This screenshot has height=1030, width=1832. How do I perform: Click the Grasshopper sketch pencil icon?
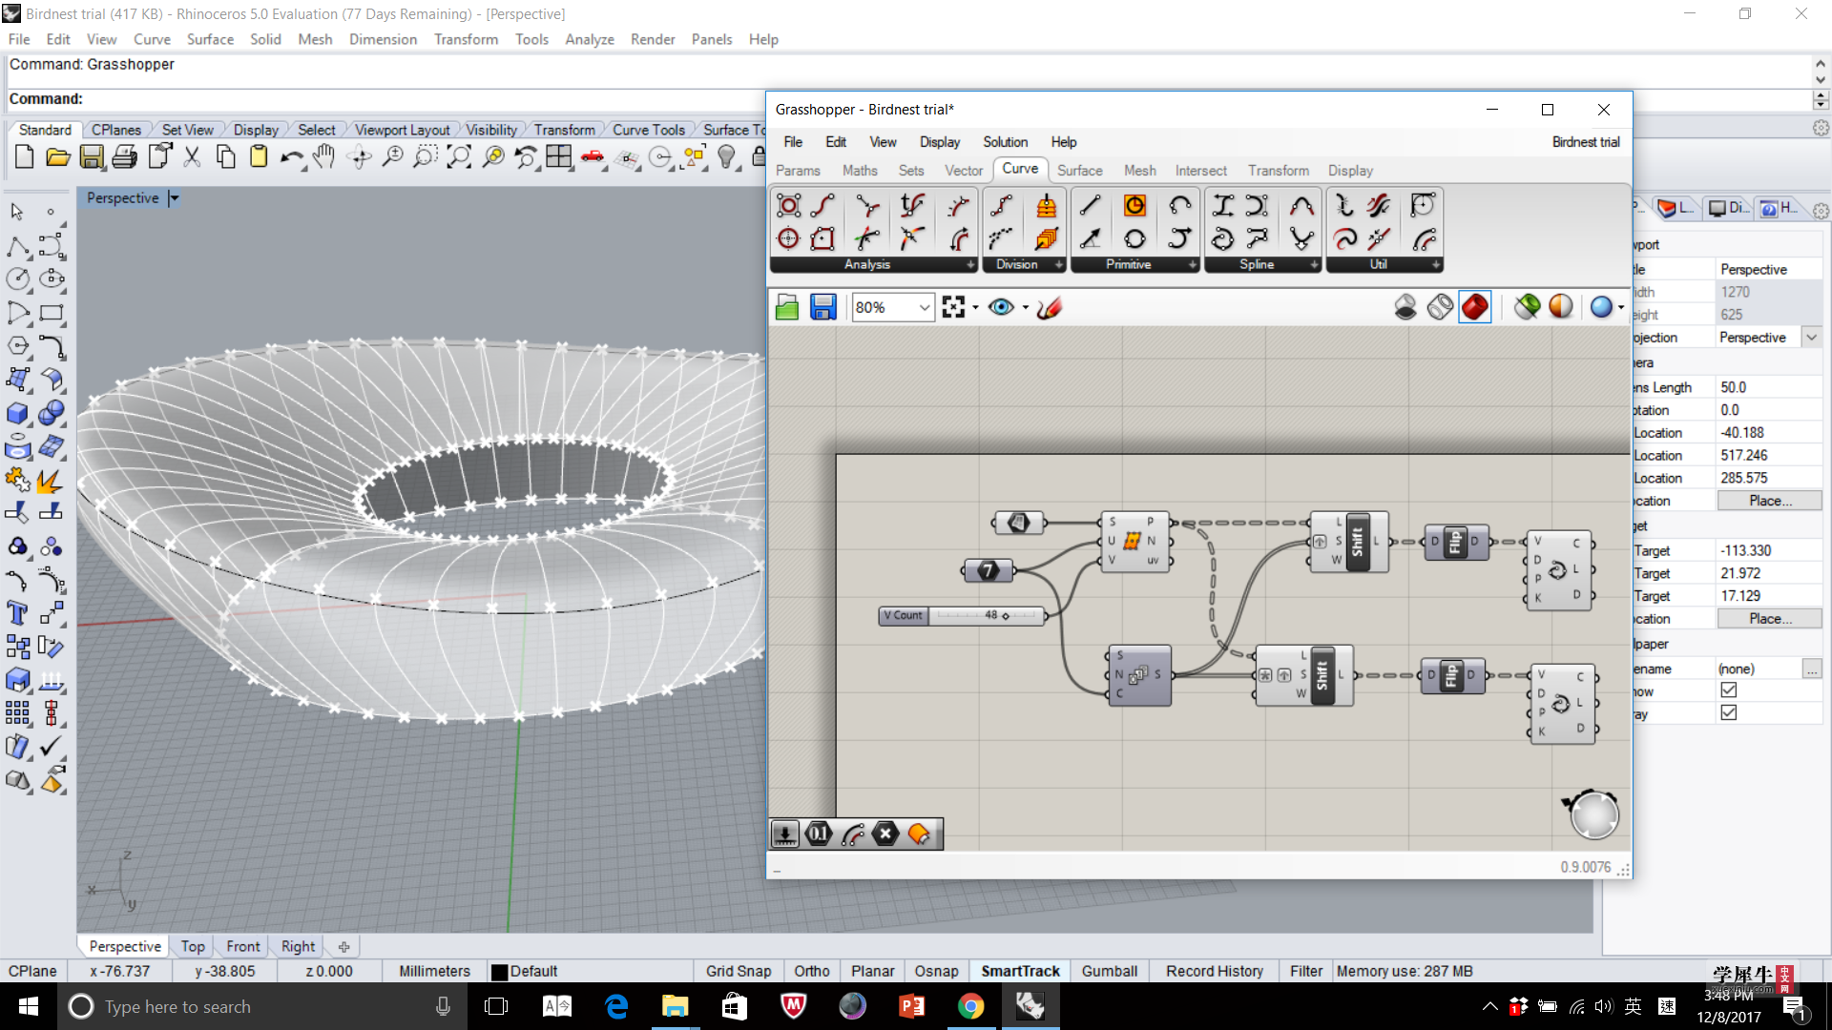click(1050, 307)
